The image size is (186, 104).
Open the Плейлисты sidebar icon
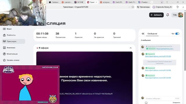[4, 35]
